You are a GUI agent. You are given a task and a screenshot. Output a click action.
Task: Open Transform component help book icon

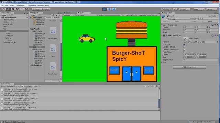[212, 25]
